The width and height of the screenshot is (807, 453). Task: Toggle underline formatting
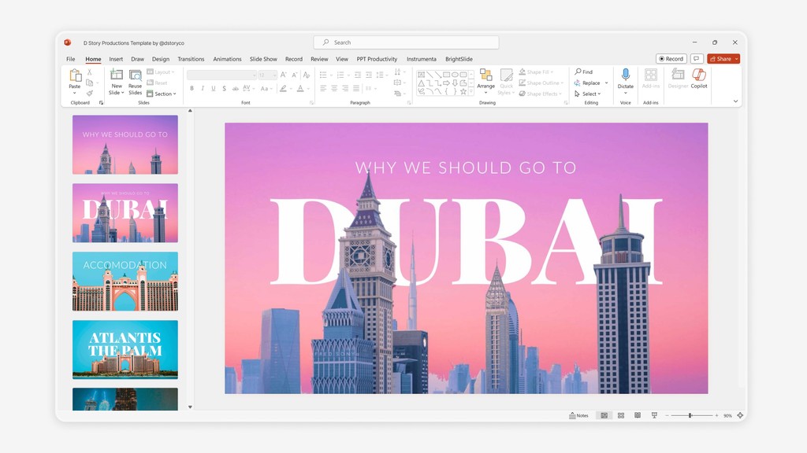point(213,88)
